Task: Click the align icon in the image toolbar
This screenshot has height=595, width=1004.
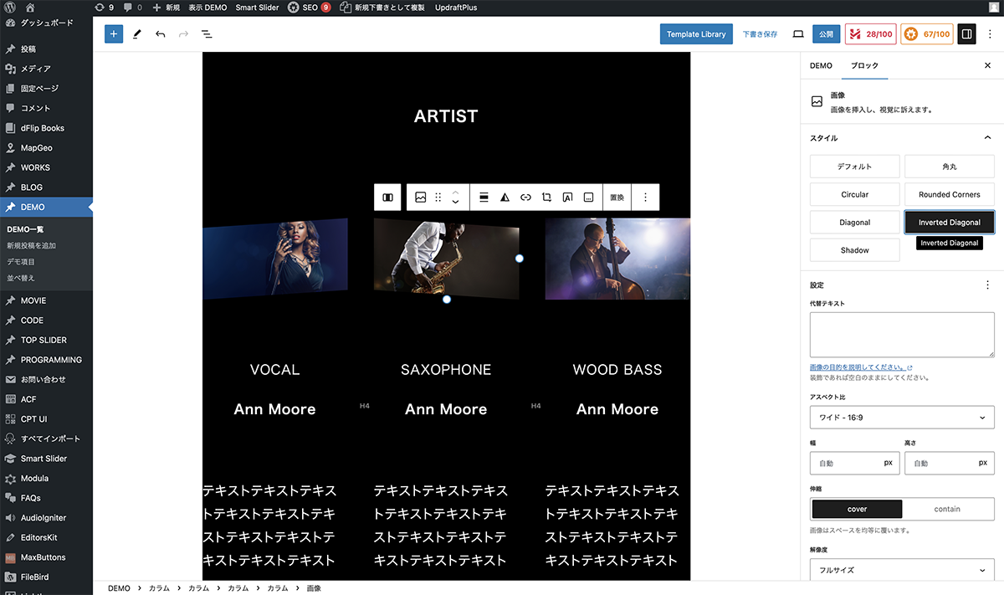Action: pos(484,197)
